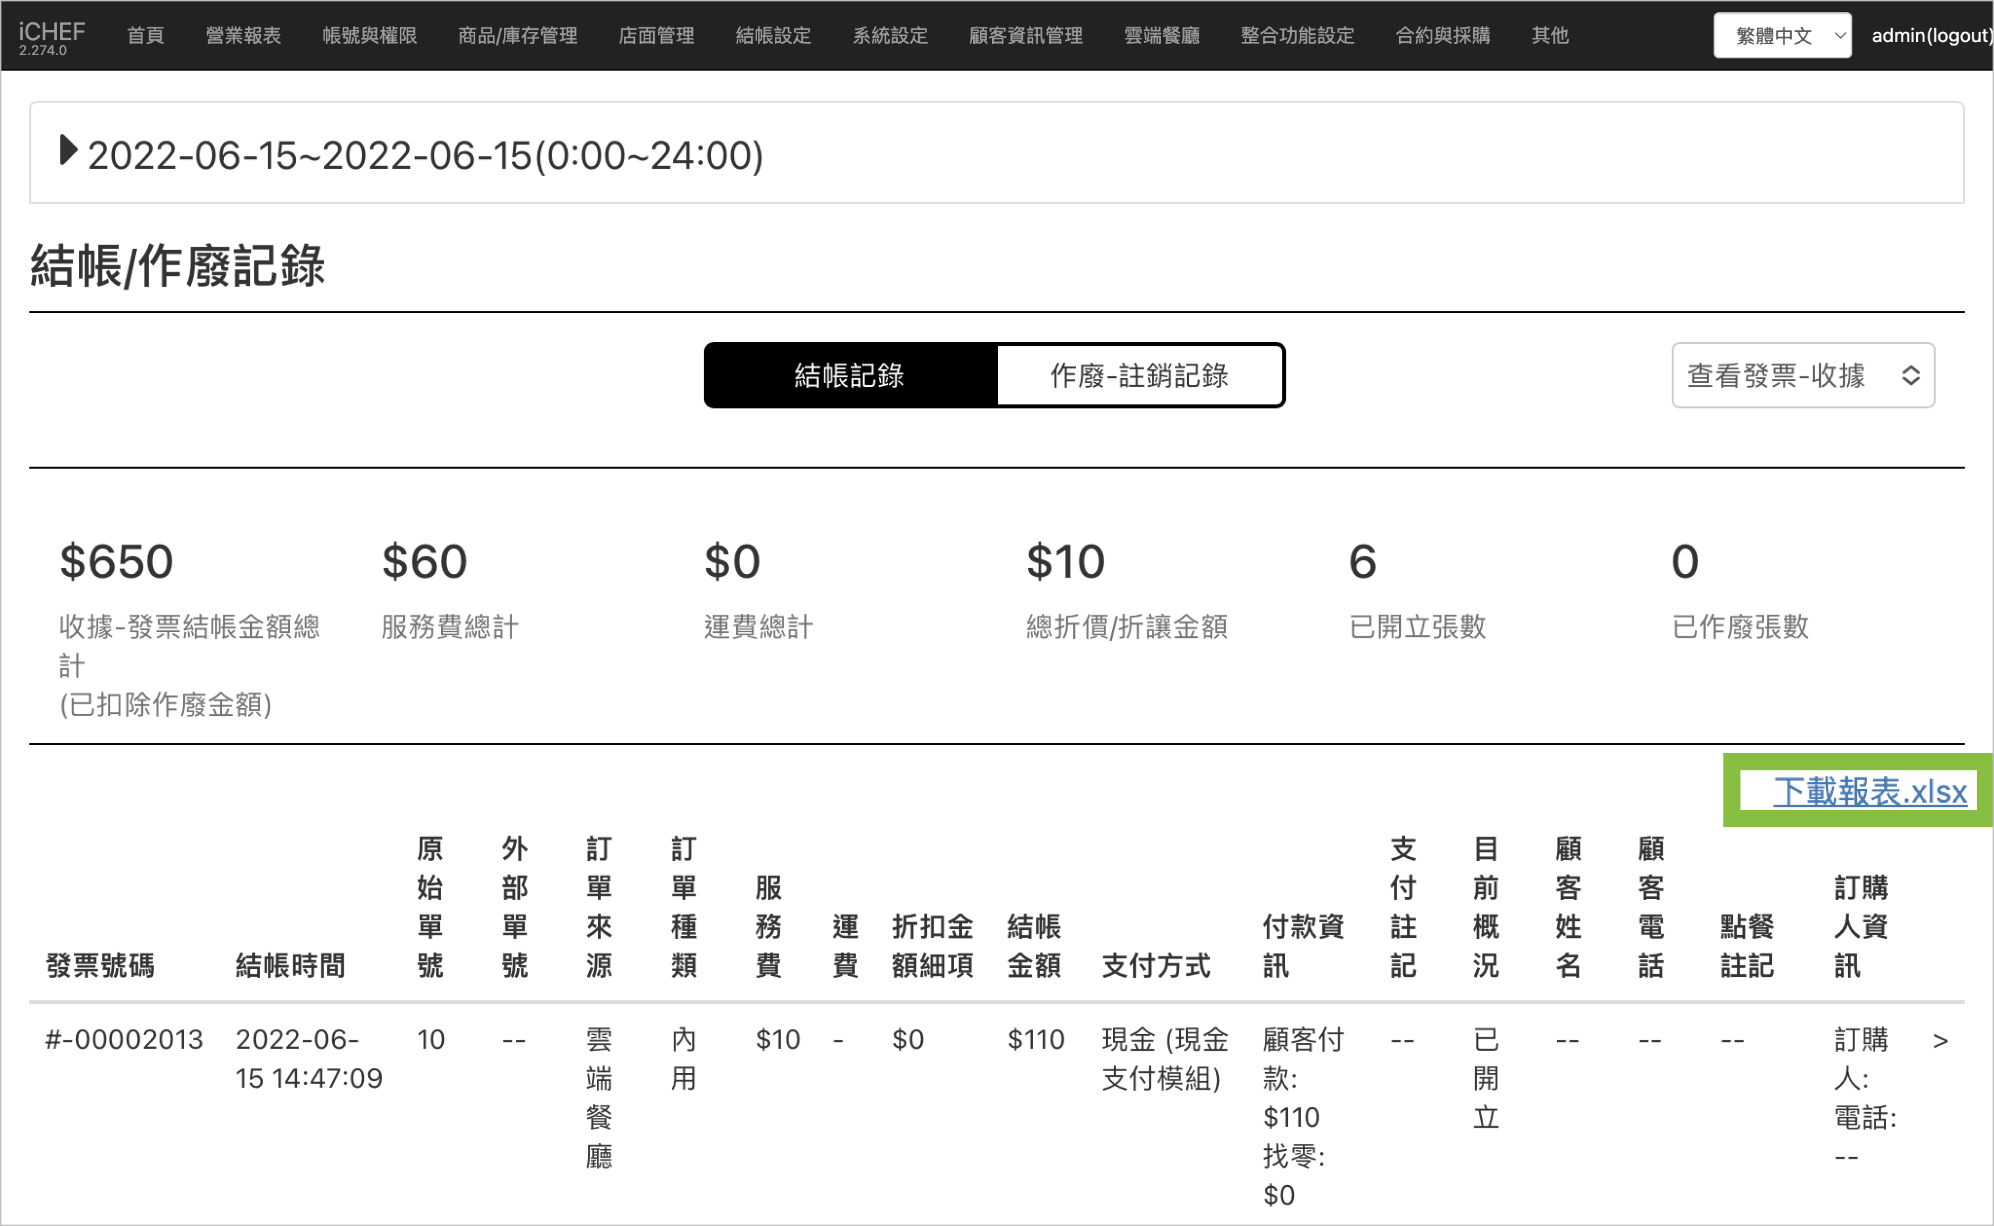Open the 其他 menu
Viewport: 1994px width, 1226px height.
[x=1550, y=36]
